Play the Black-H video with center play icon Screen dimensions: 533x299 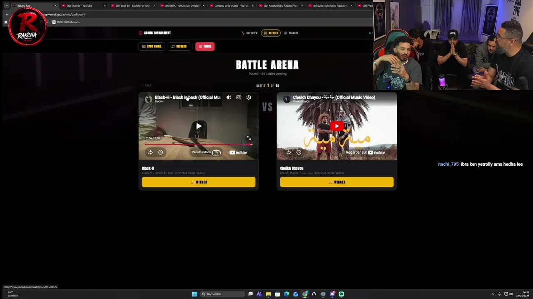(199, 126)
